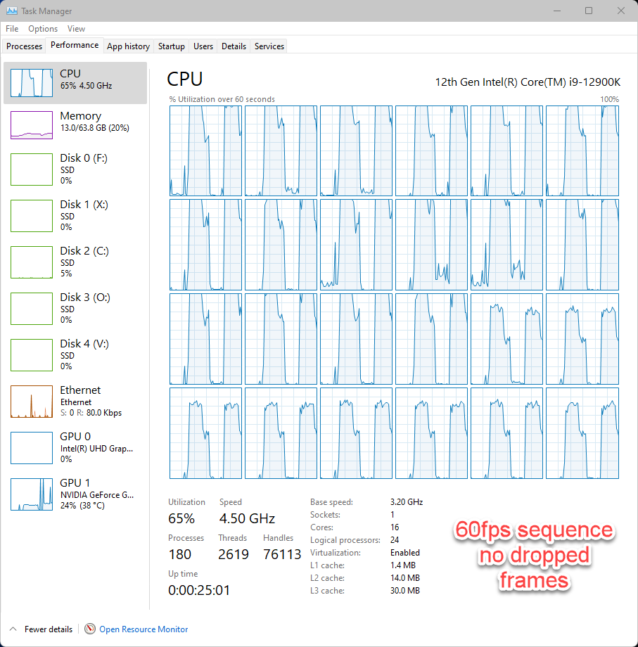
Task: Open the View menu
Action: pyautogui.click(x=76, y=29)
